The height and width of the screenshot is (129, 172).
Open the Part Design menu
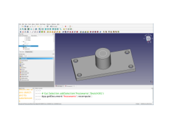[43, 24]
